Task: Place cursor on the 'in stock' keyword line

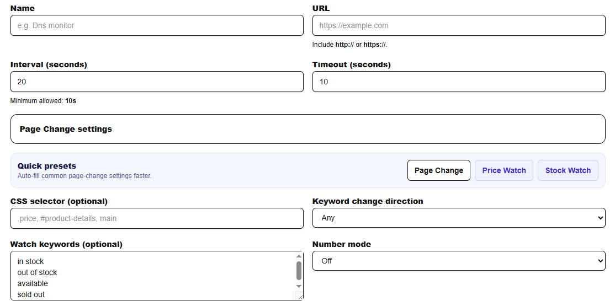Action: pyautogui.click(x=31, y=261)
